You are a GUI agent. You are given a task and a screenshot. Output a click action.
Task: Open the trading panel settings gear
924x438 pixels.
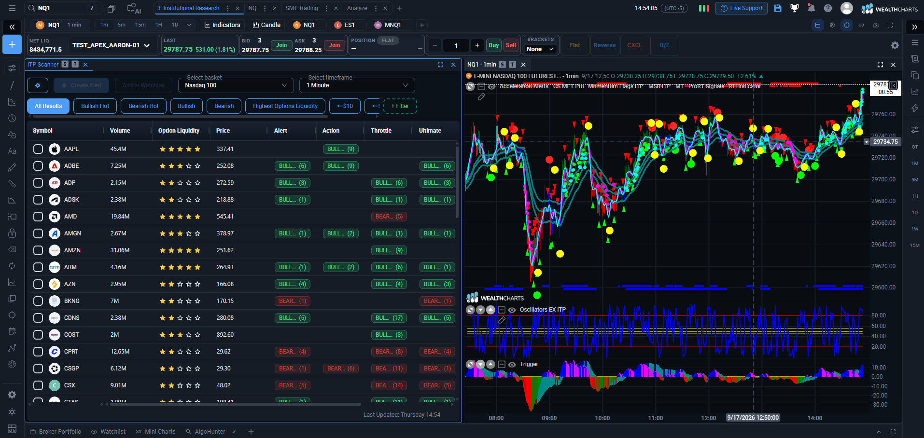[895, 45]
